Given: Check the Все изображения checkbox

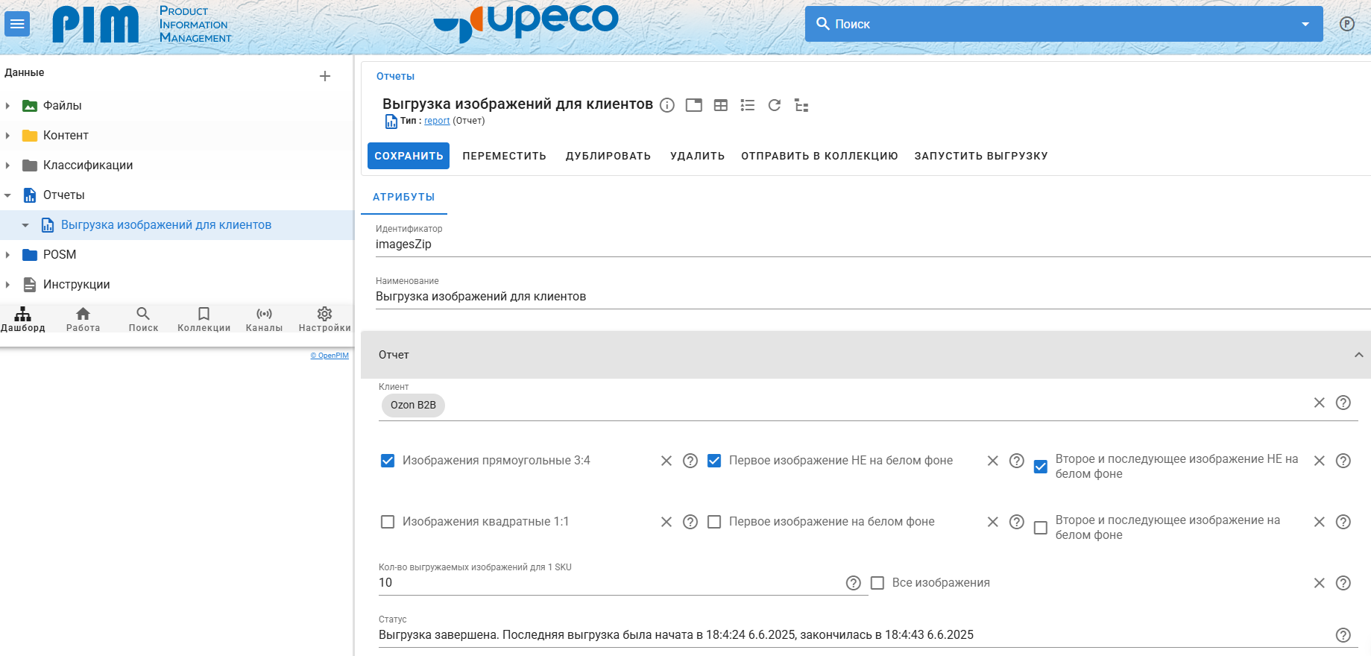Looking at the screenshot, I should point(877,583).
